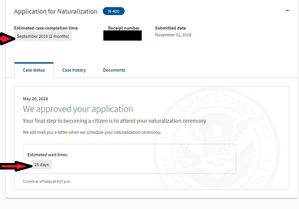
Task: Click the redacted receipt number field
Action: click(x=122, y=35)
